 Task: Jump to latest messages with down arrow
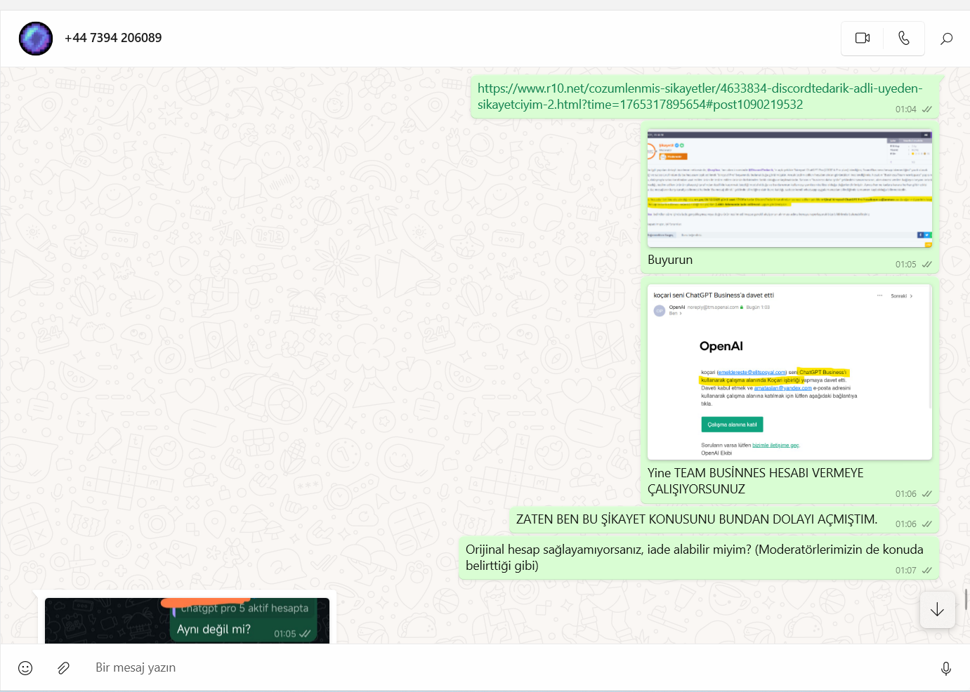(x=937, y=609)
